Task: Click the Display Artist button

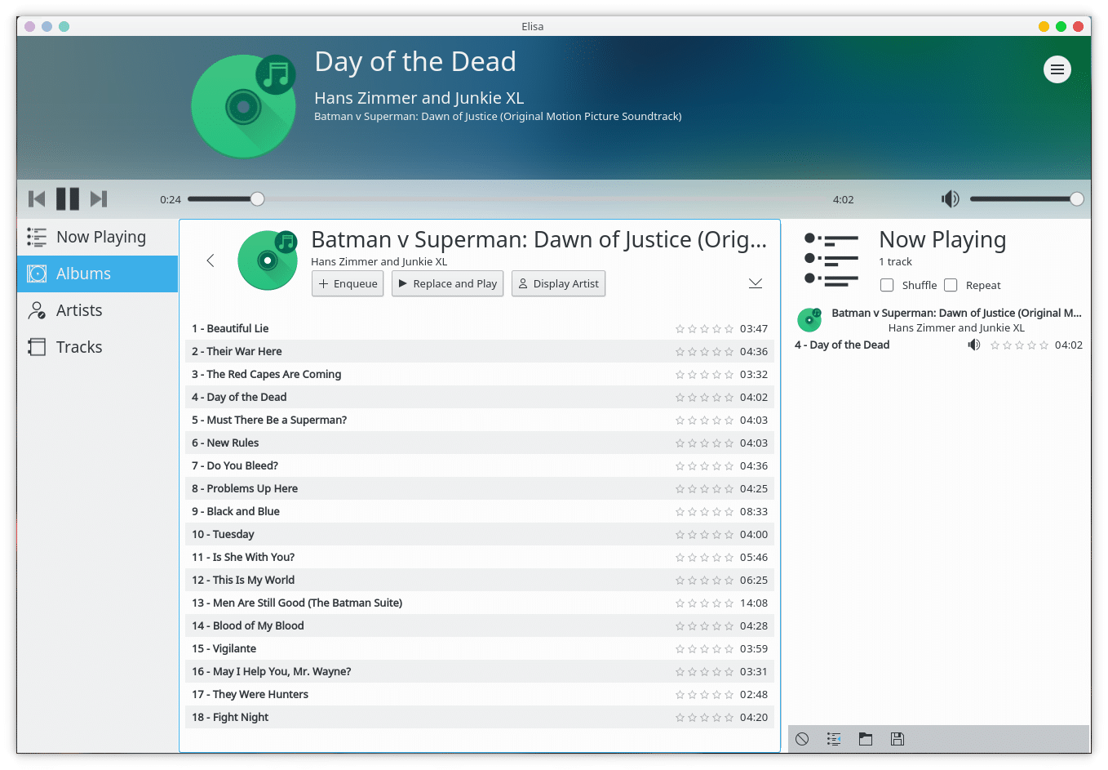Action: point(558,283)
